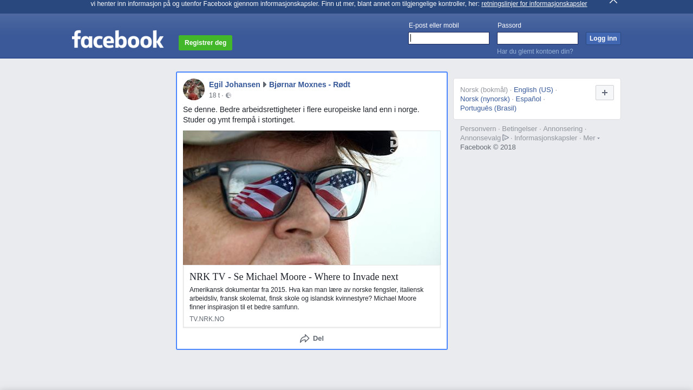Open Egil Johansen's profile picture
This screenshot has height=390, width=693.
click(x=194, y=89)
